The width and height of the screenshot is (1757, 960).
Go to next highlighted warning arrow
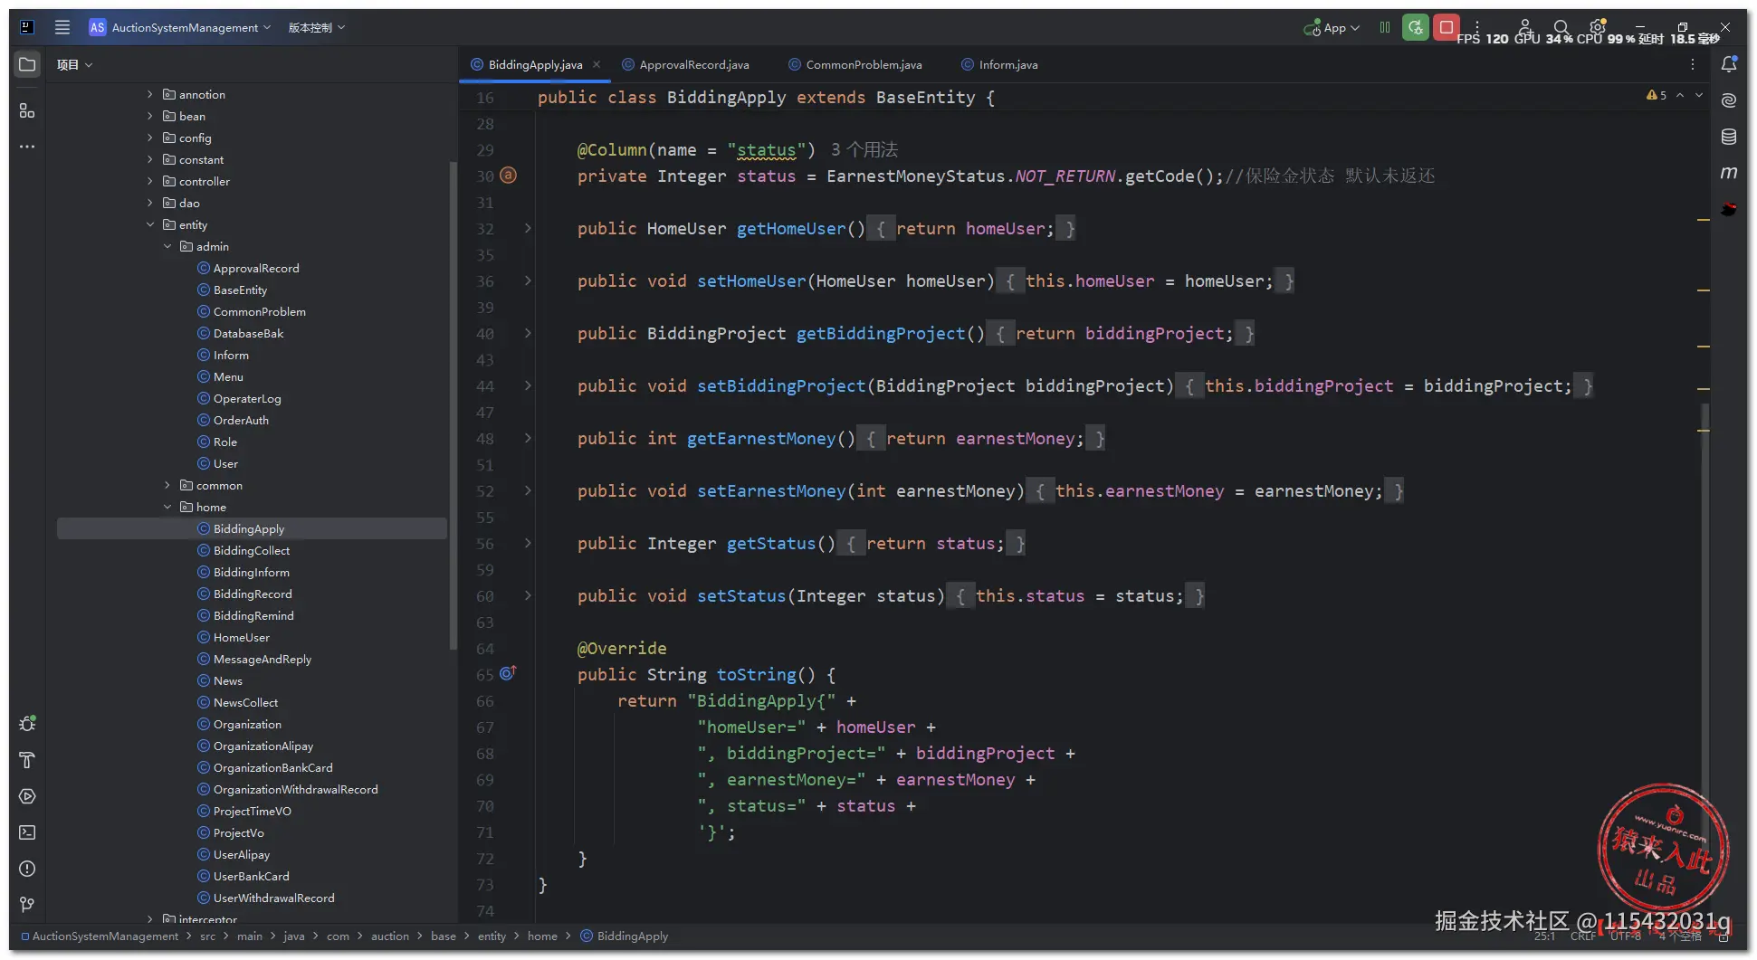click(x=1699, y=95)
